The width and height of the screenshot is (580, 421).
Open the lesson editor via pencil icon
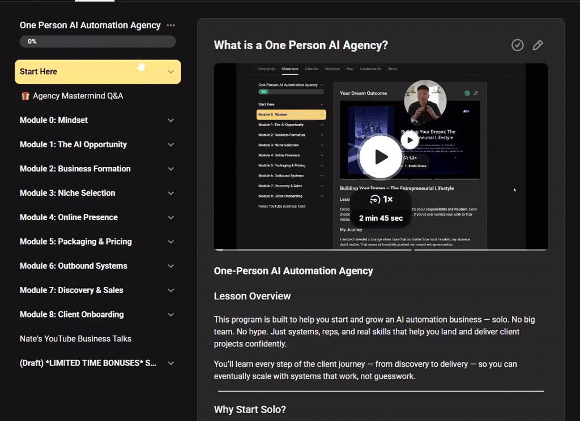[538, 45]
